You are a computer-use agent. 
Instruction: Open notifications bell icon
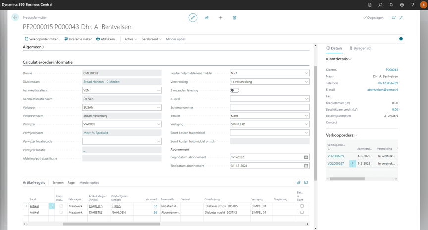[x=391, y=5]
